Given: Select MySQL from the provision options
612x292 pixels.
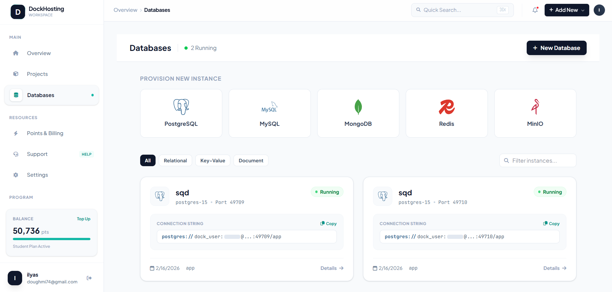Looking at the screenshot, I should tap(269, 113).
